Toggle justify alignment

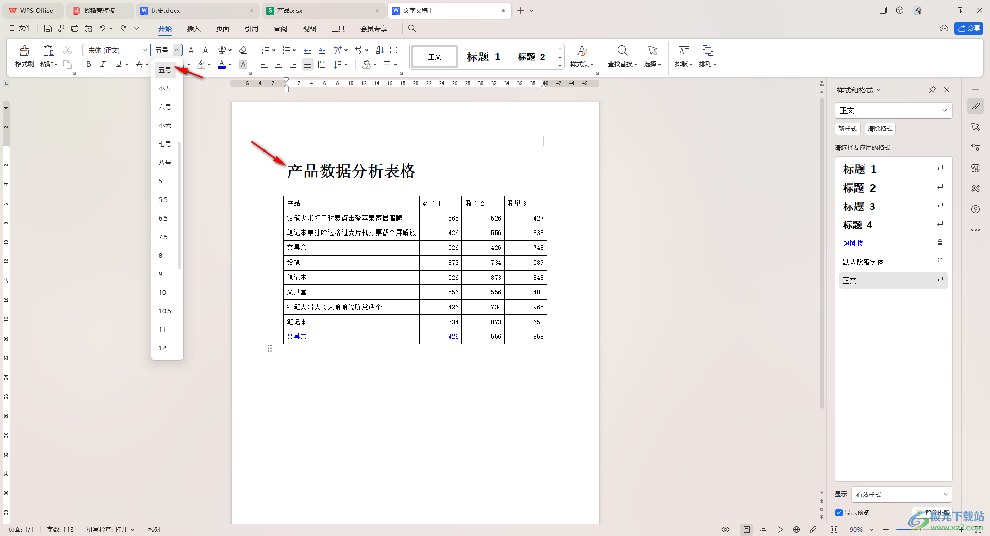pyautogui.click(x=307, y=64)
